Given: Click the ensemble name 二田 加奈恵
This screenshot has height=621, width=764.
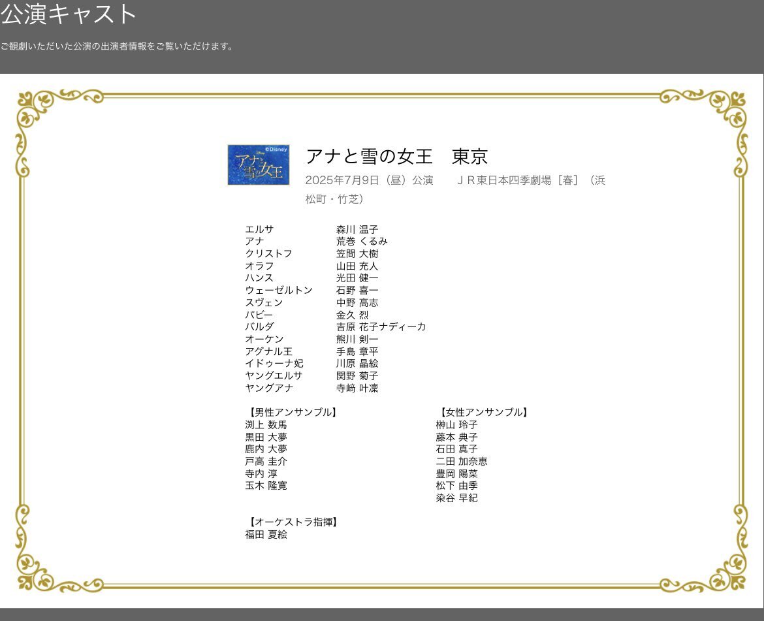Looking at the screenshot, I should (462, 461).
